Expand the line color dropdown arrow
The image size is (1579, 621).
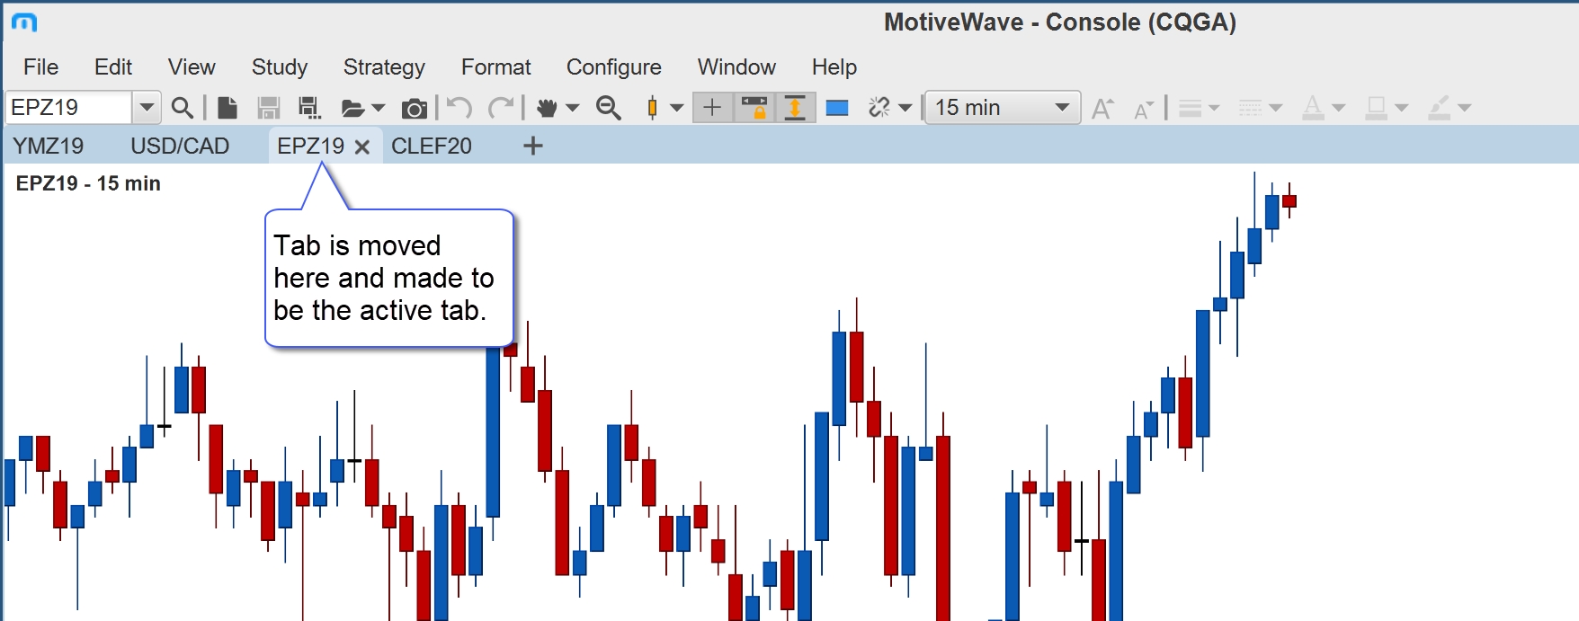pos(1465,109)
